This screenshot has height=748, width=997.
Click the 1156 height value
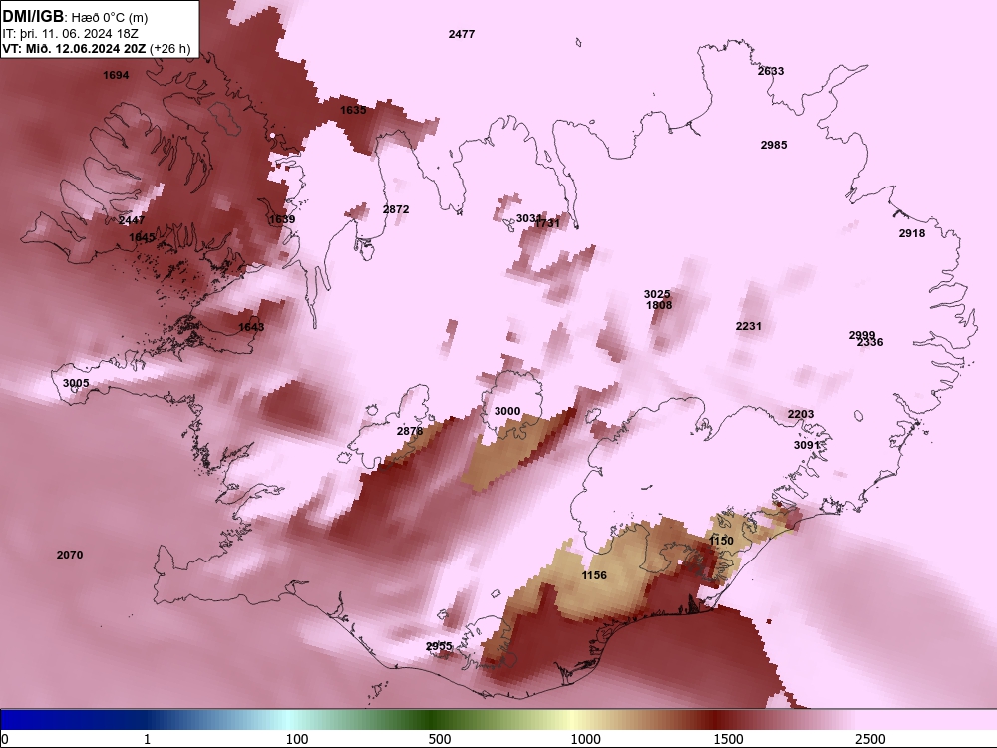click(594, 575)
